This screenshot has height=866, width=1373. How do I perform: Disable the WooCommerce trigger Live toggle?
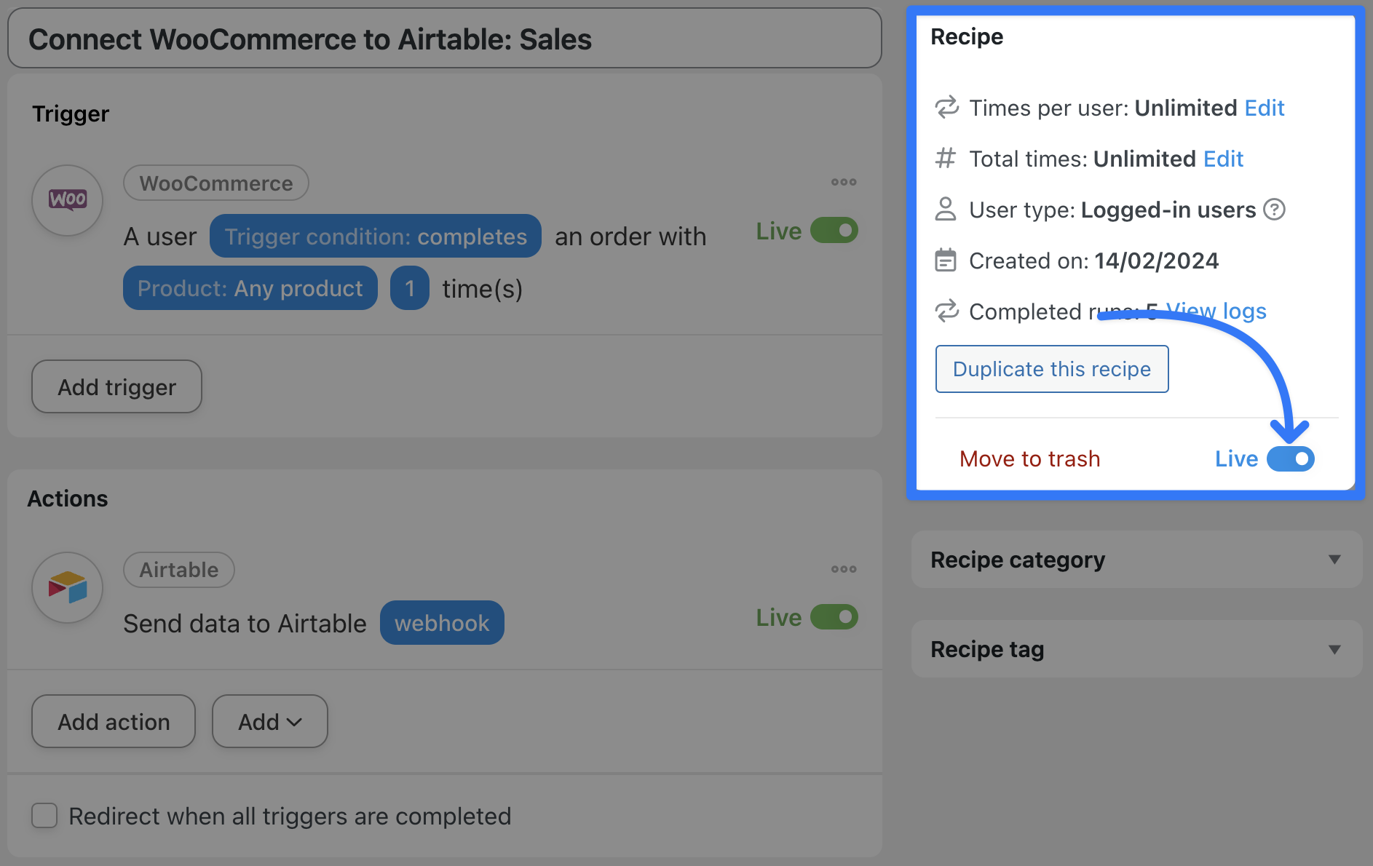pos(834,231)
